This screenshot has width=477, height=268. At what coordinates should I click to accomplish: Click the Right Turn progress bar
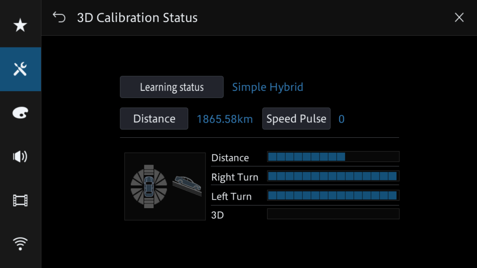[333, 176]
